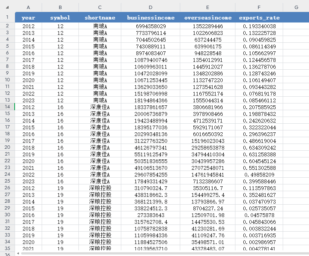Click the scroll-left arrow of horizontal scrollbar
Screen dimensions: 309x256
click(x=18, y=253)
